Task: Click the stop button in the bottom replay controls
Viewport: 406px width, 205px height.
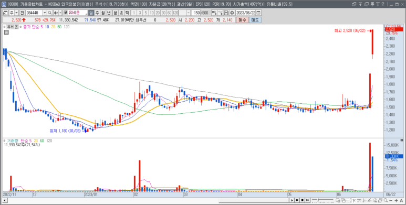Action: tap(302, 200)
